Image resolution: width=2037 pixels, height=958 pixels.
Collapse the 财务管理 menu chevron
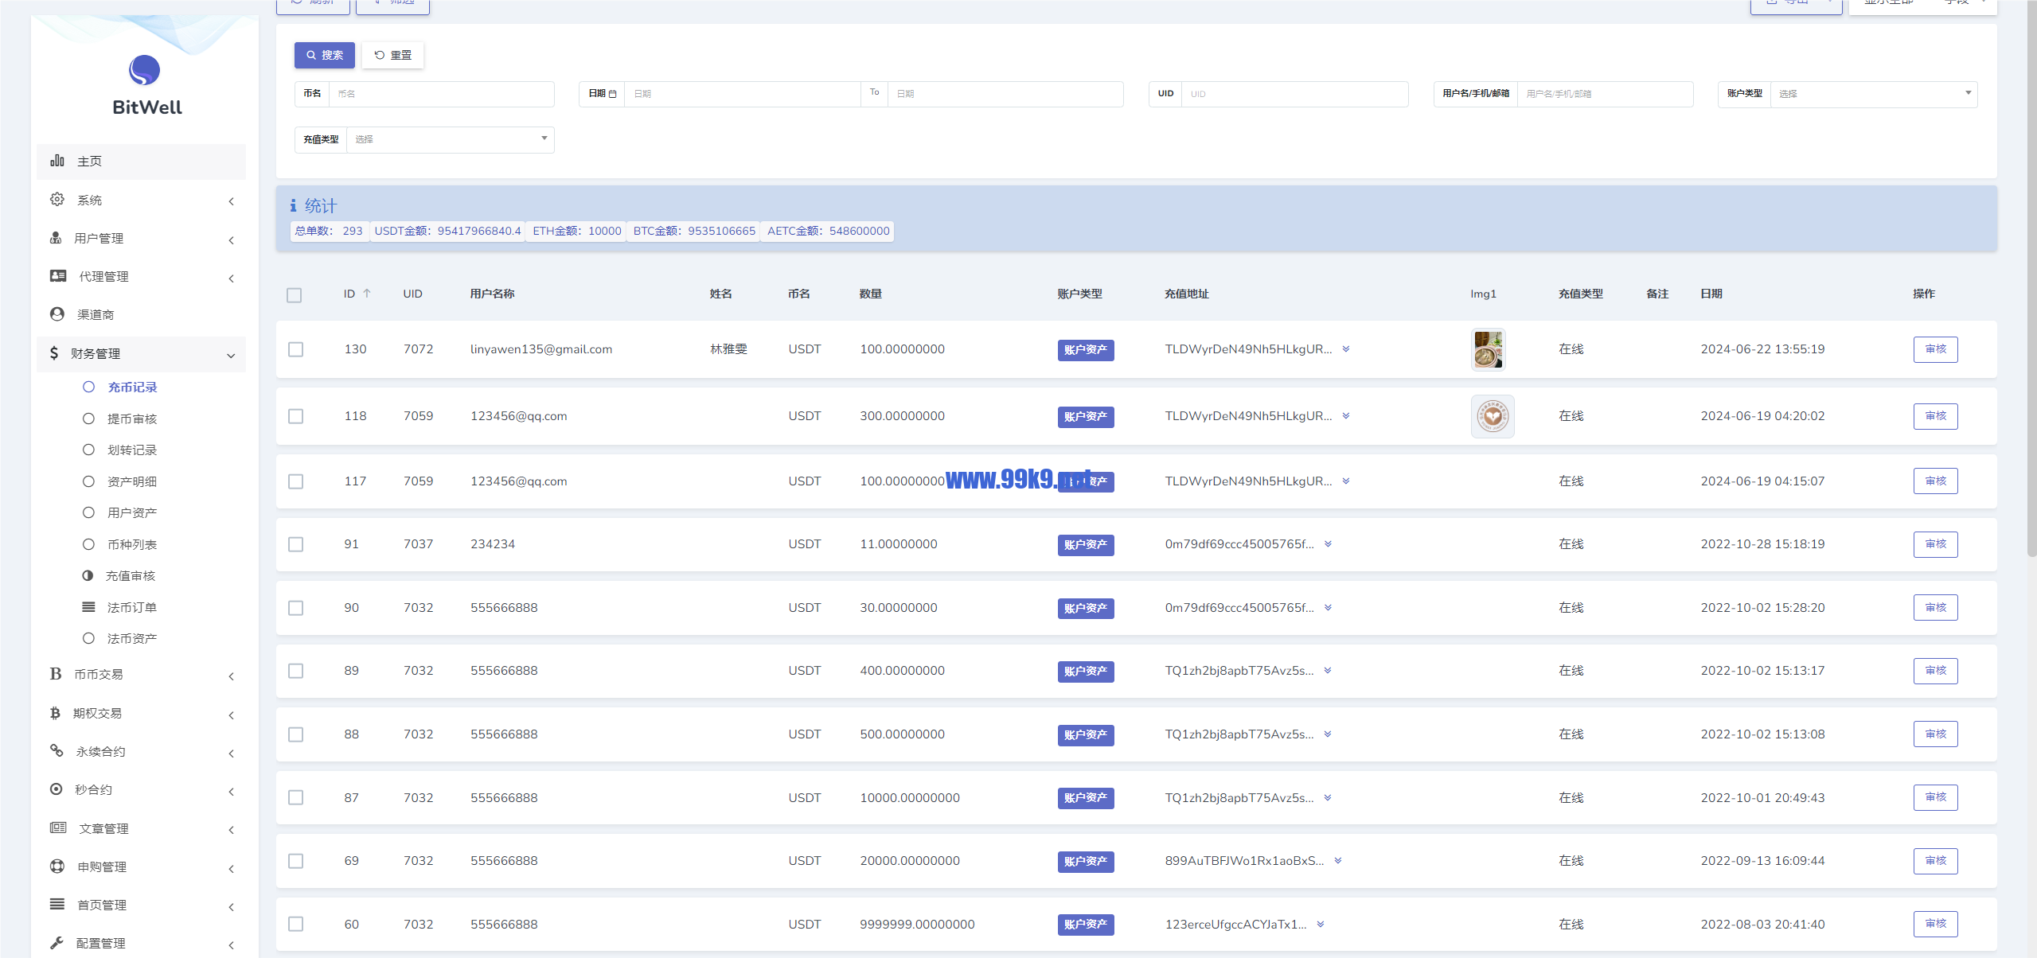click(231, 355)
